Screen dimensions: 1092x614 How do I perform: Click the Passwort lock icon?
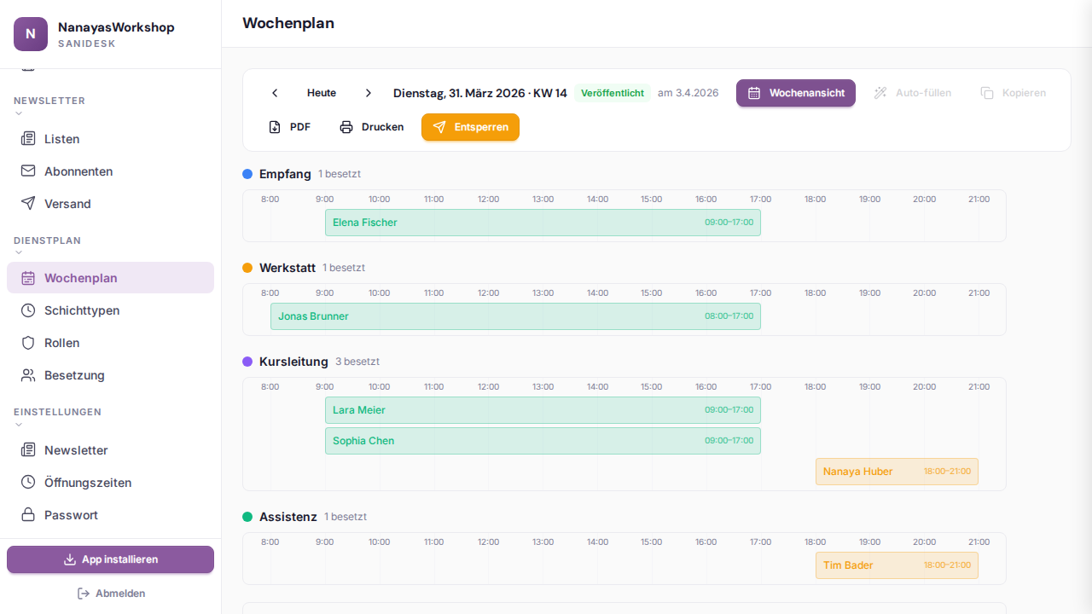[28, 515]
